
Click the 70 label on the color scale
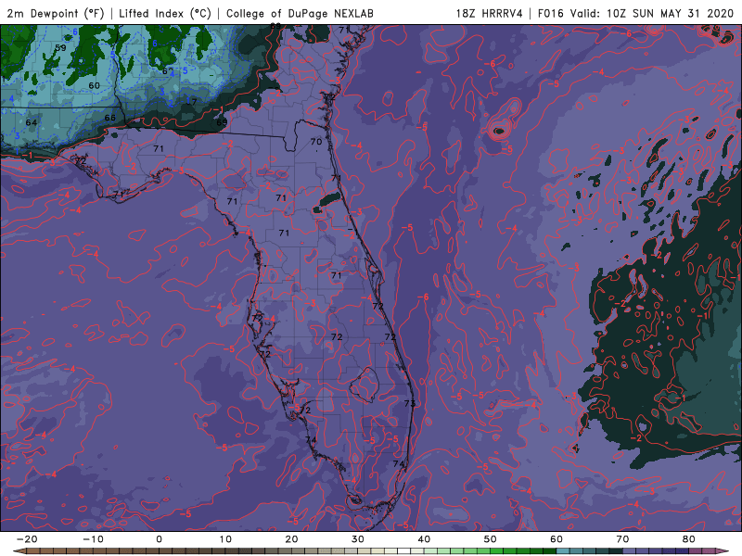coord(622,539)
